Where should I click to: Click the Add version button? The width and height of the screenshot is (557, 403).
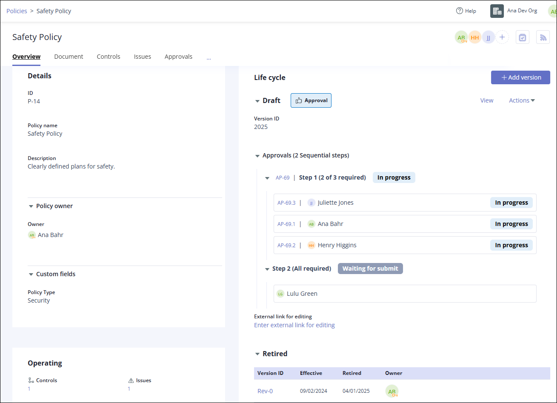point(520,77)
